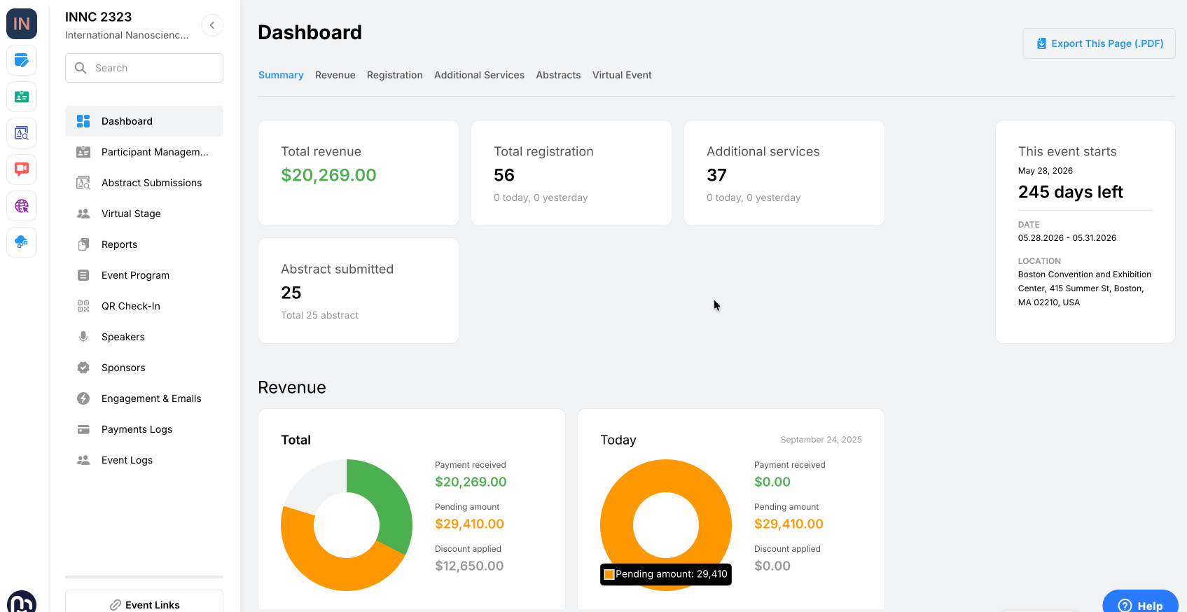Open the Virtual Event tab
This screenshot has height=612, width=1187.
click(621, 75)
